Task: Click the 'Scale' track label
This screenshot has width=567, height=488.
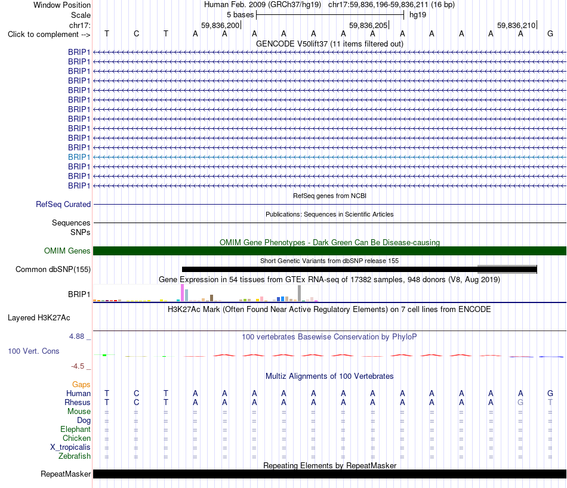Action: pyautogui.click(x=81, y=15)
